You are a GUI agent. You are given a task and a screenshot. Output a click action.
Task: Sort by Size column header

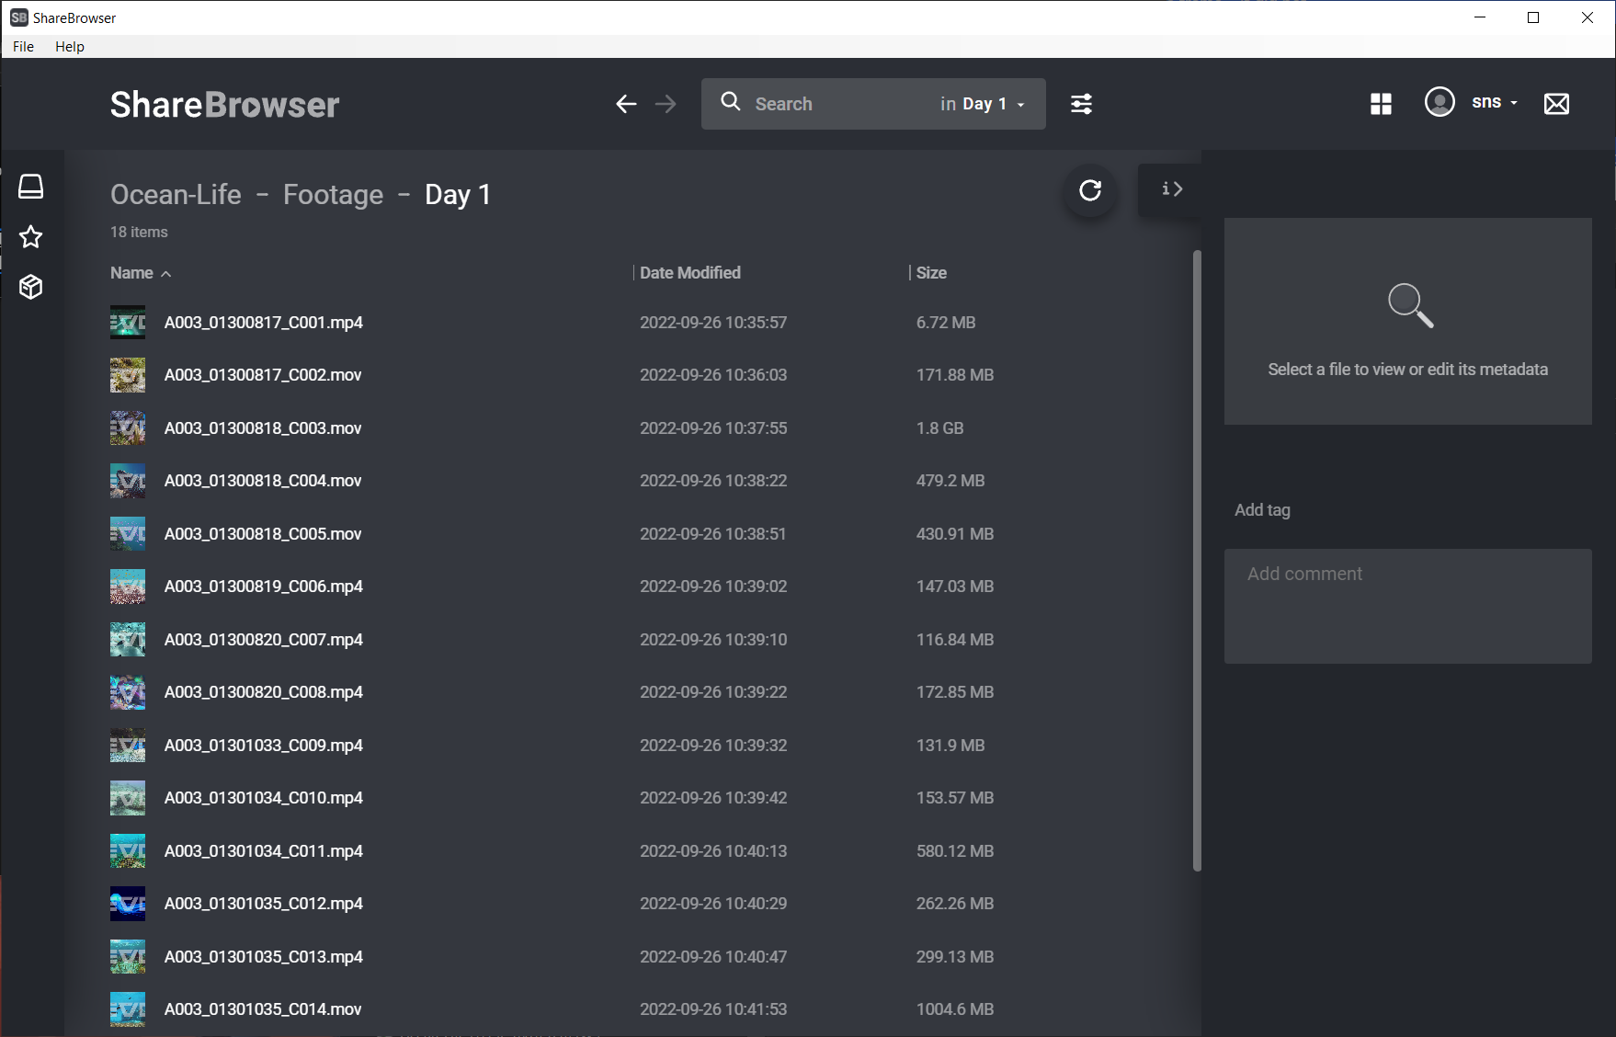931,273
